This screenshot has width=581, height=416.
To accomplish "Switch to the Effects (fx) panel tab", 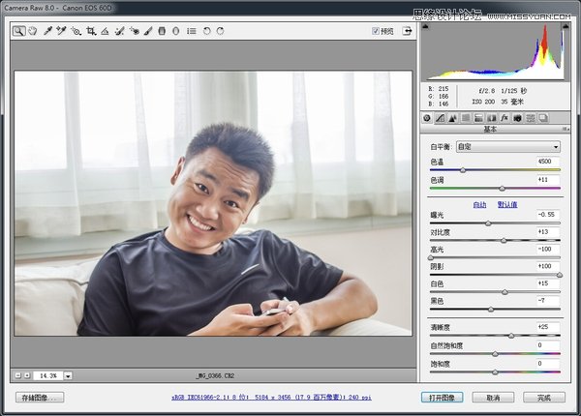I will [505, 118].
